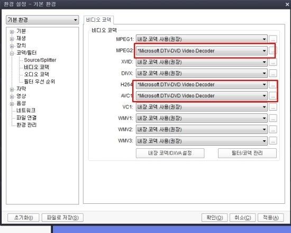
Task: Click the 초기화(I) reset button
Action: pos(23,218)
